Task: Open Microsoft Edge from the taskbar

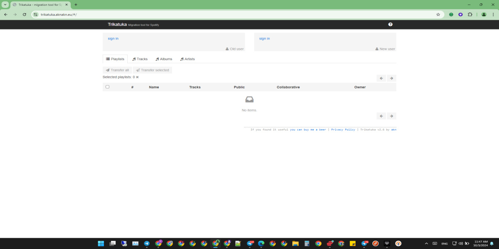Action: (x=261, y=244)
